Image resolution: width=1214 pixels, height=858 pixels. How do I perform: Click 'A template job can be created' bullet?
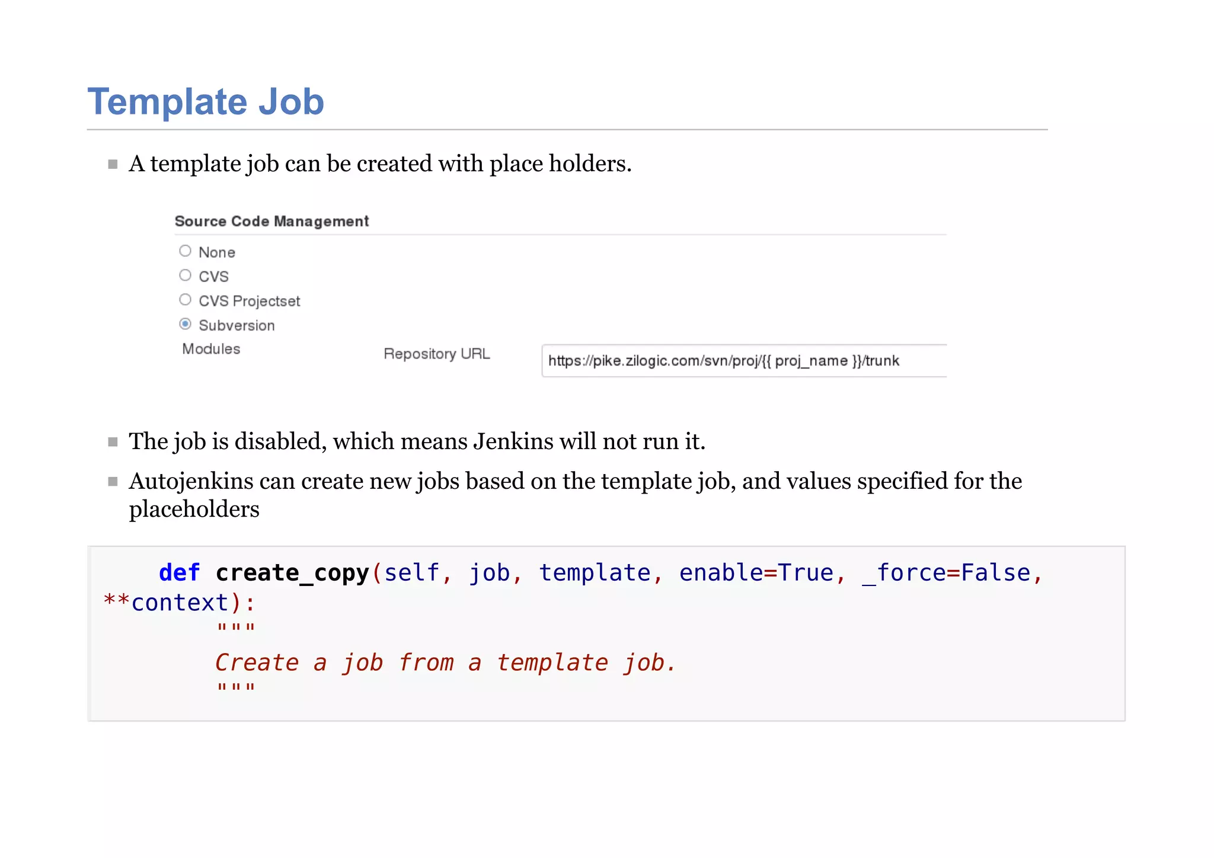pos(380,164)
